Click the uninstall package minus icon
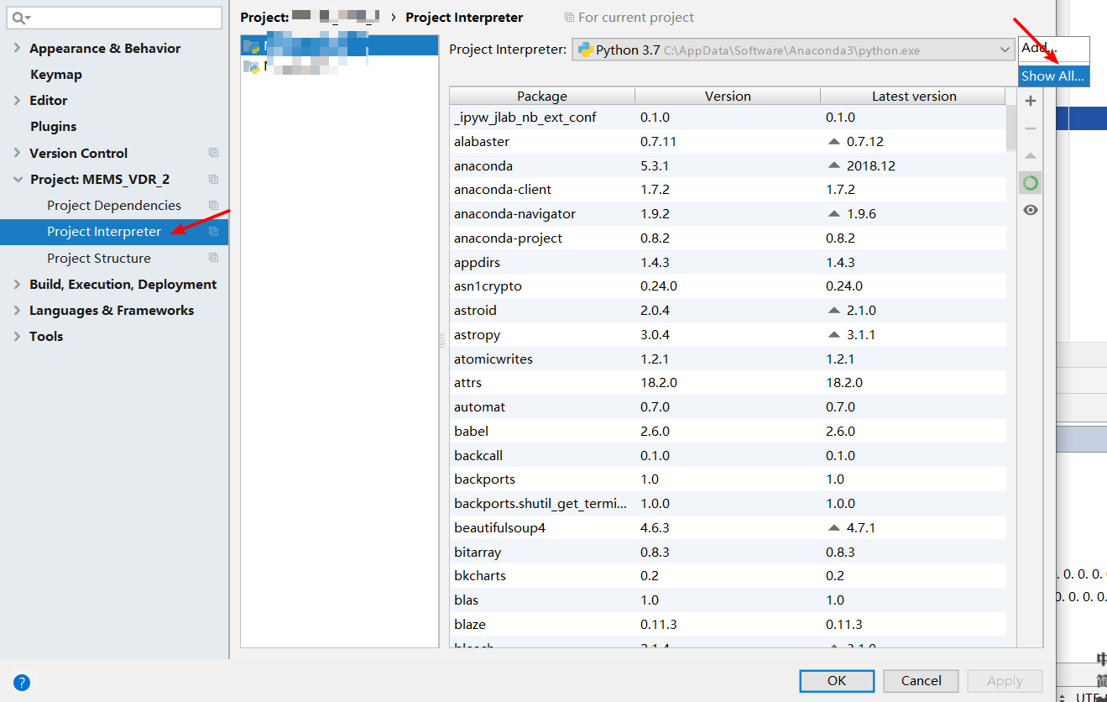 pos(1031,128)
